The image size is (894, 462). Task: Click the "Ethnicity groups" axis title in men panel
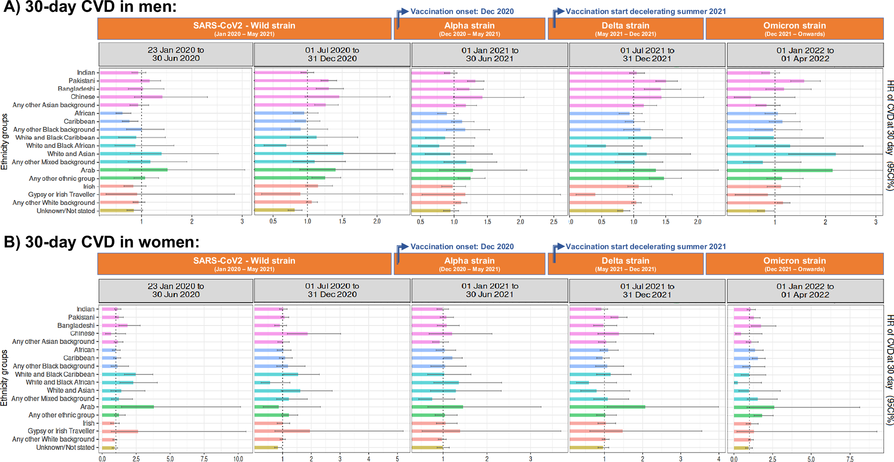[4, 142]
